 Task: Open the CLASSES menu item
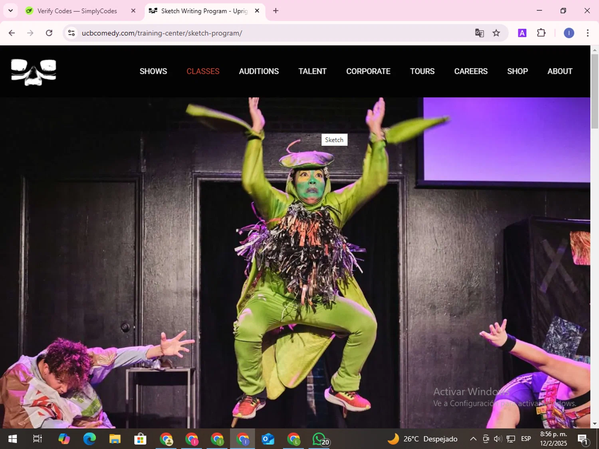(x=203, y=71)
